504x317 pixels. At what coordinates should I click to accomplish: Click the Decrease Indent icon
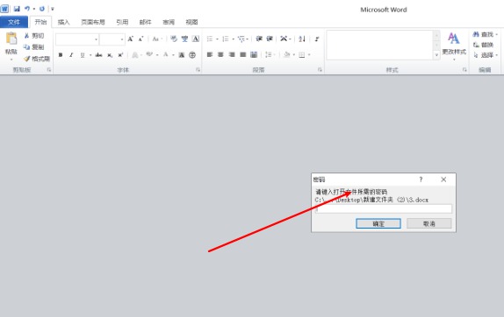[x=259, y=39]
